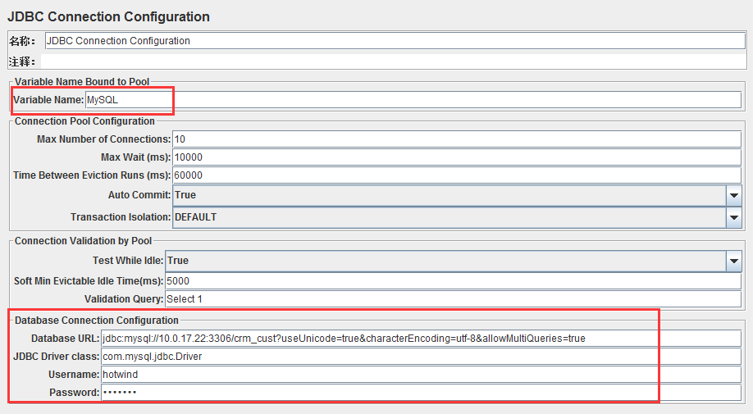Click the Time Between Eviction Runs field
The height and width of the screenshot is (414, 753).
pos(457,175)
